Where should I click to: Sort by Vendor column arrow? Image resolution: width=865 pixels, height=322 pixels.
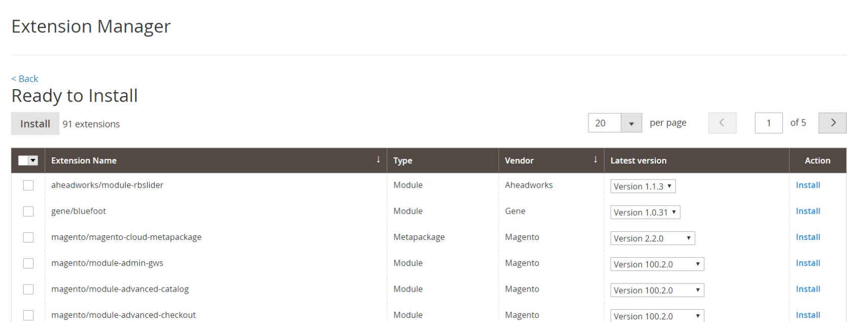tap(595, 160)
